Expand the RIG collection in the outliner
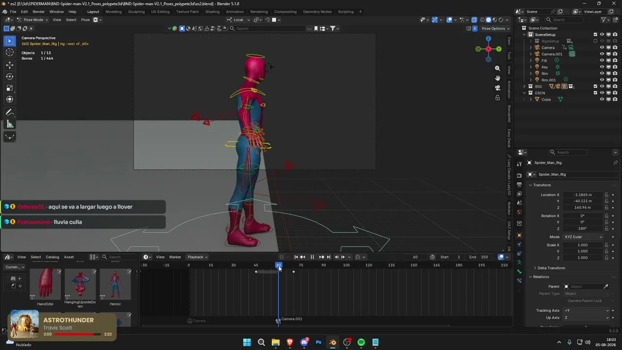Screen dimensions: 622x350 tap(524, 87)
